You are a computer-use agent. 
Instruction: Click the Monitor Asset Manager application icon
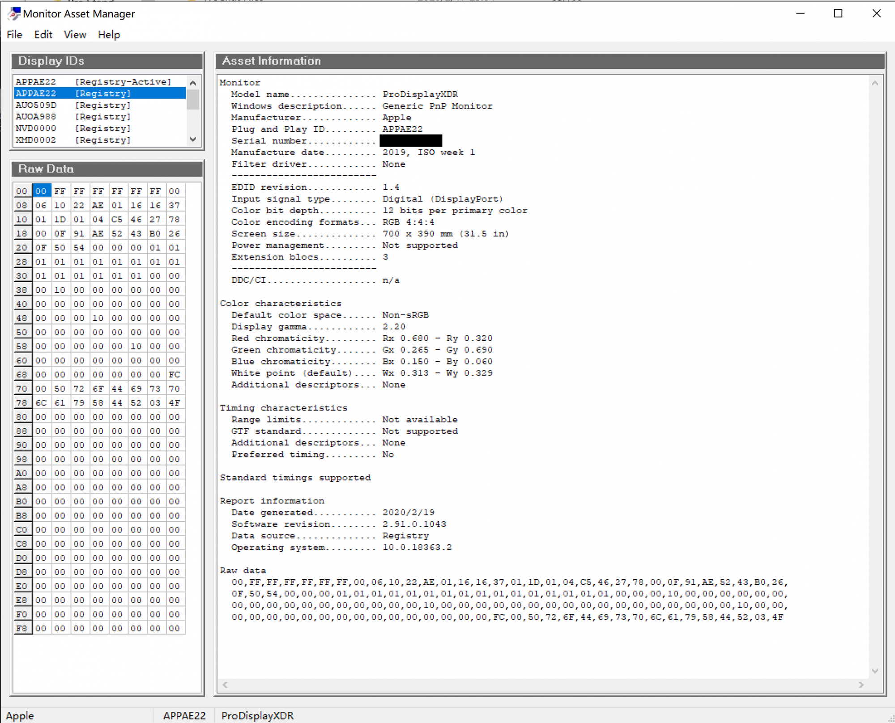tap(14, 13)
